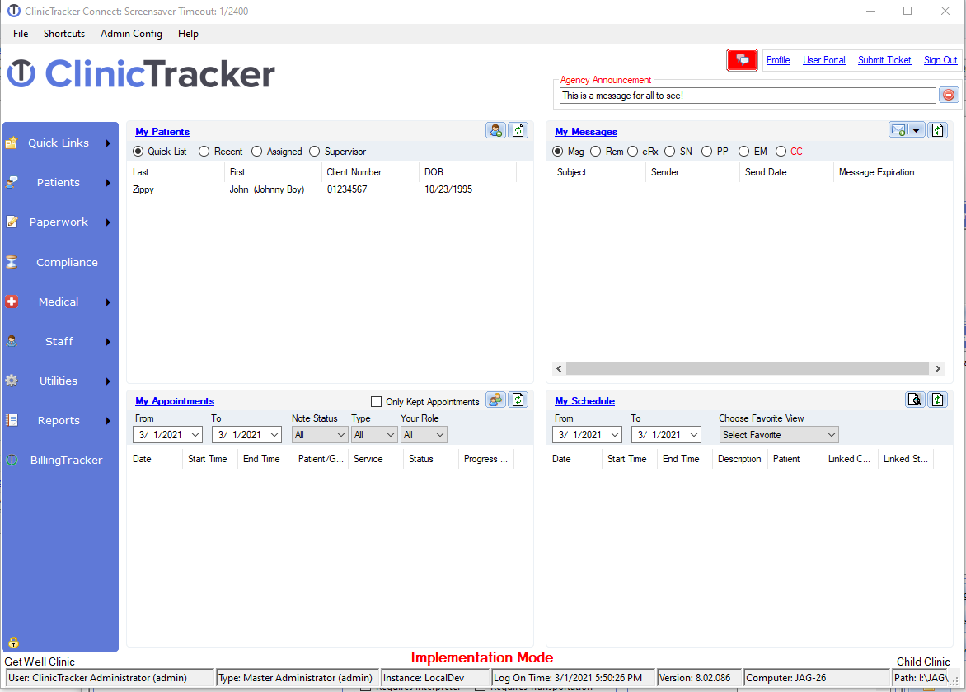Expand the Quick Links sidebar menu
This screenshot has width=966, height=692.
109,143
